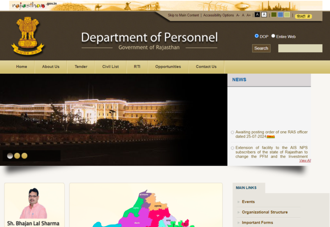Go to first slide dot of slideshow

pyautogui.click(x=10, y=156)
